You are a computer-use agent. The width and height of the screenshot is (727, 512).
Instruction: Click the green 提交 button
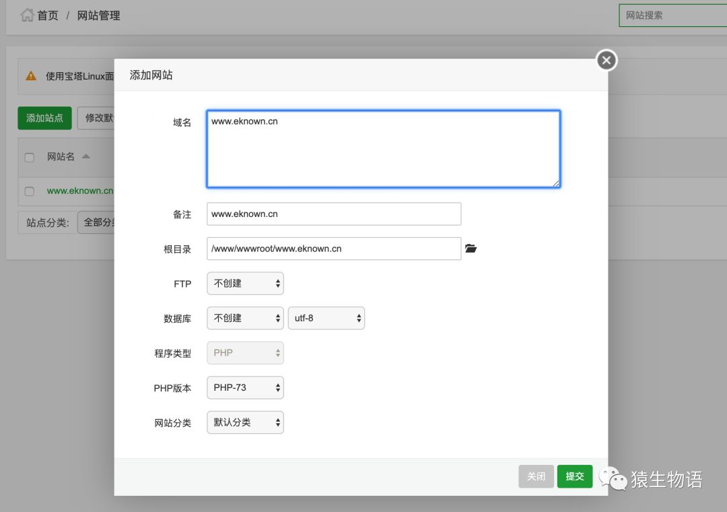574,476
